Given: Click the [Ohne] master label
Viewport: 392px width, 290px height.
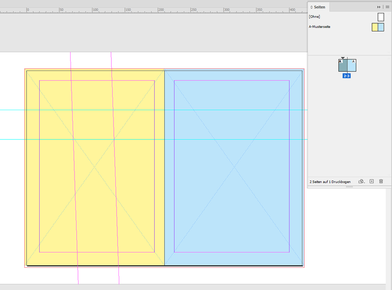Looking at the screenshot, I should click(314, 17).
